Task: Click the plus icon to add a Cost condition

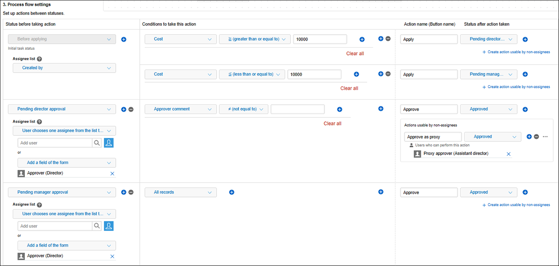Action: (362, 39)
